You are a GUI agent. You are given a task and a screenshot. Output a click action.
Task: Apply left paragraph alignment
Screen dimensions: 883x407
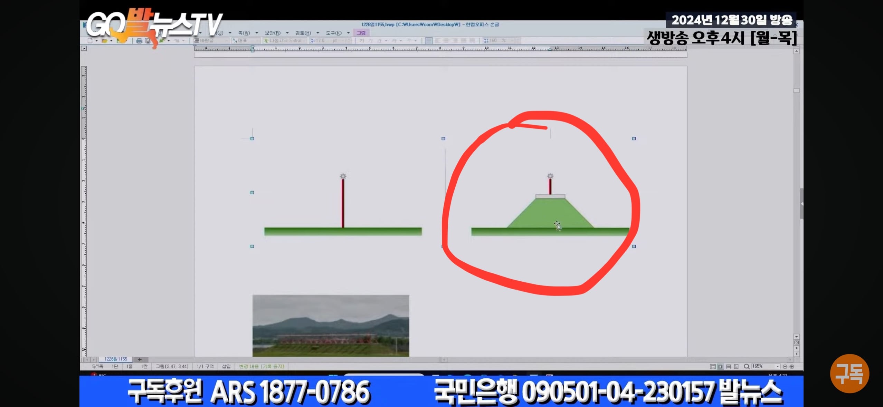(x=438, y=41)
